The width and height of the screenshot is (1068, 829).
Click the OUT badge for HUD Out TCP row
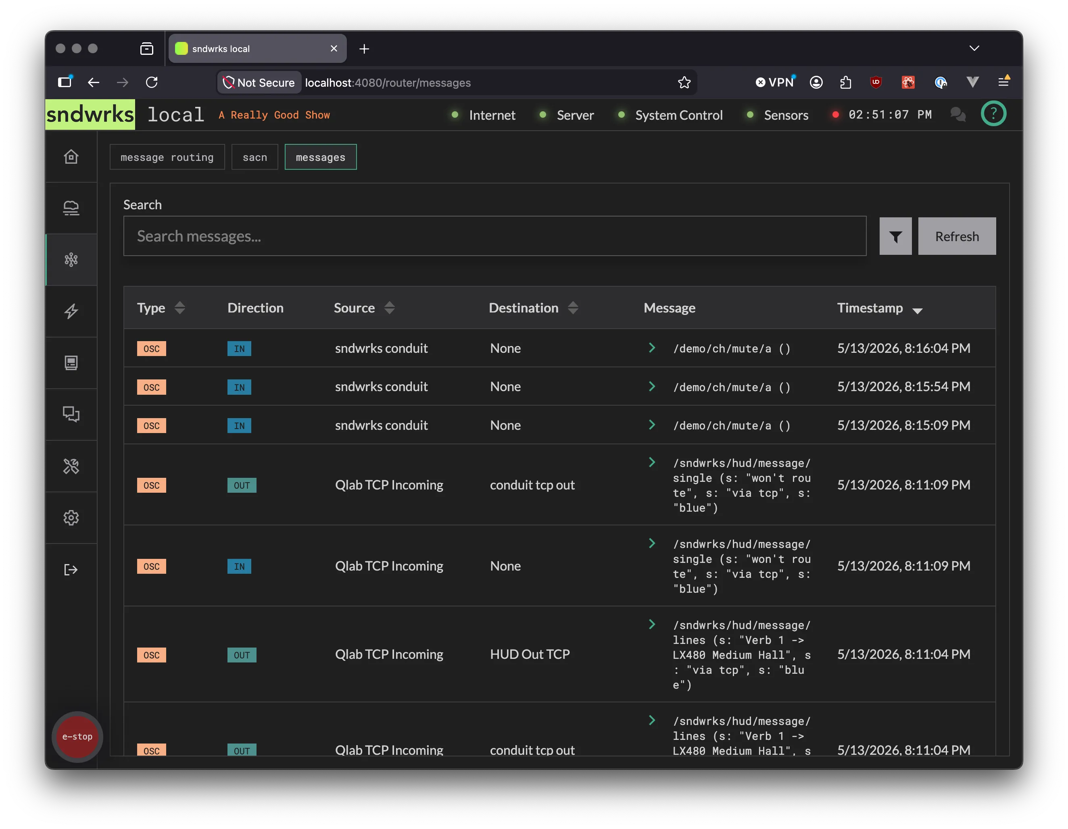pos(242,655)
